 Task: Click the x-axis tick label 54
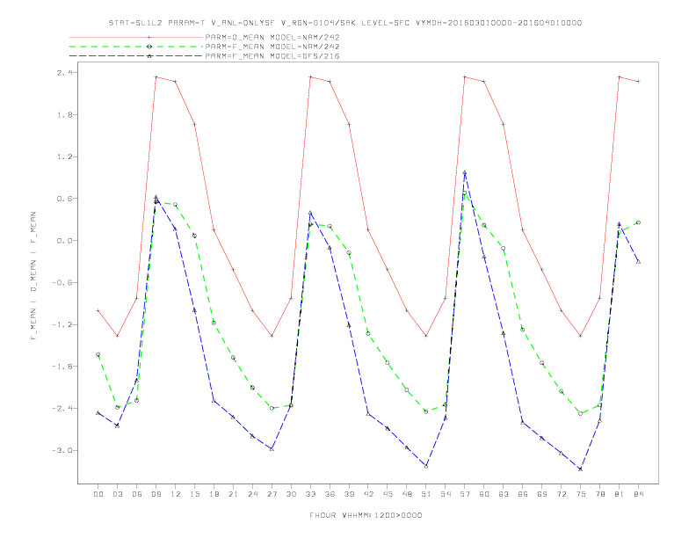pyautogui.click(x=446, y=494)
